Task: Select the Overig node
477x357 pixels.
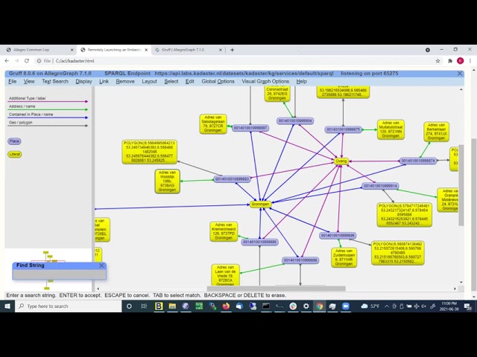Action: [341, 161]
